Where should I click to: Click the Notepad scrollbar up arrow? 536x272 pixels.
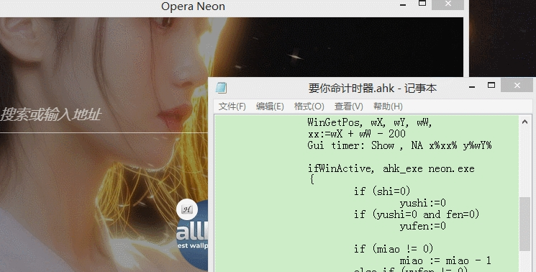[524, 122]
